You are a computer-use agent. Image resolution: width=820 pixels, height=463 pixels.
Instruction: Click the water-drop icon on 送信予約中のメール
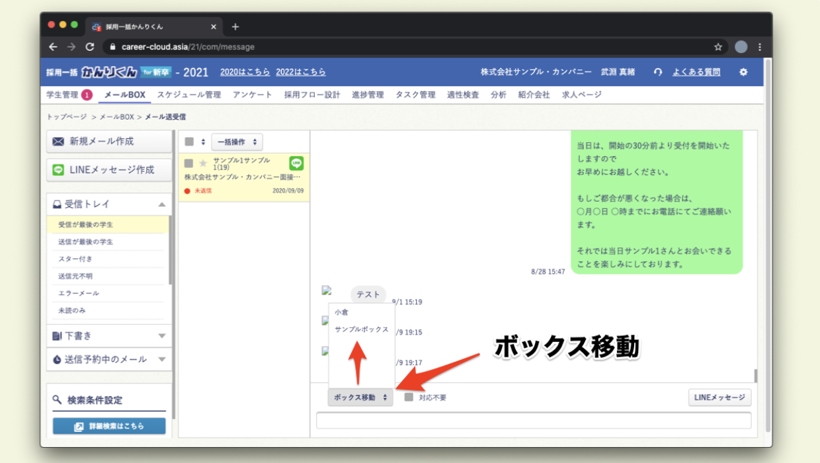(x=55, y=359)
